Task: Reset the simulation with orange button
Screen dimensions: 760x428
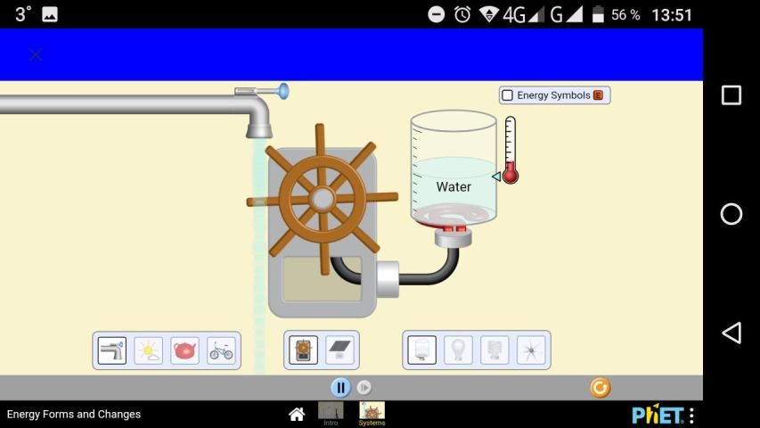Action: (600, 387)
